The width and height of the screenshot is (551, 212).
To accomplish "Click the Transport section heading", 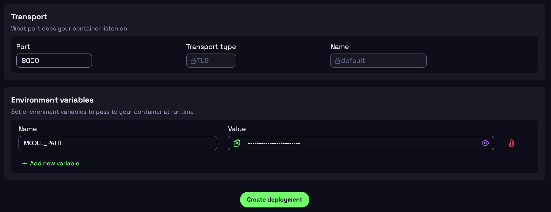I will [29, 17].
